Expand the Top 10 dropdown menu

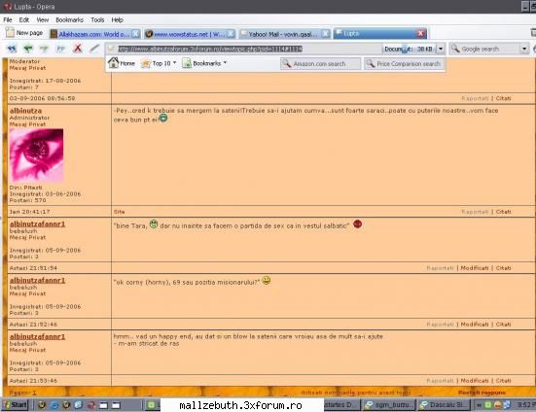pos(159,63)
